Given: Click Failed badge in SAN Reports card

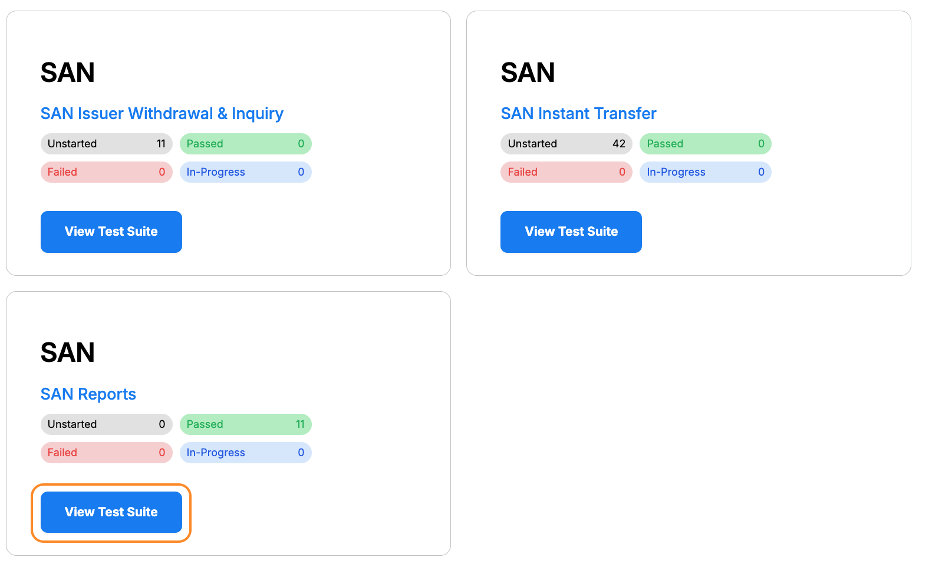Looking at the screenshot, I should [106, 453].
